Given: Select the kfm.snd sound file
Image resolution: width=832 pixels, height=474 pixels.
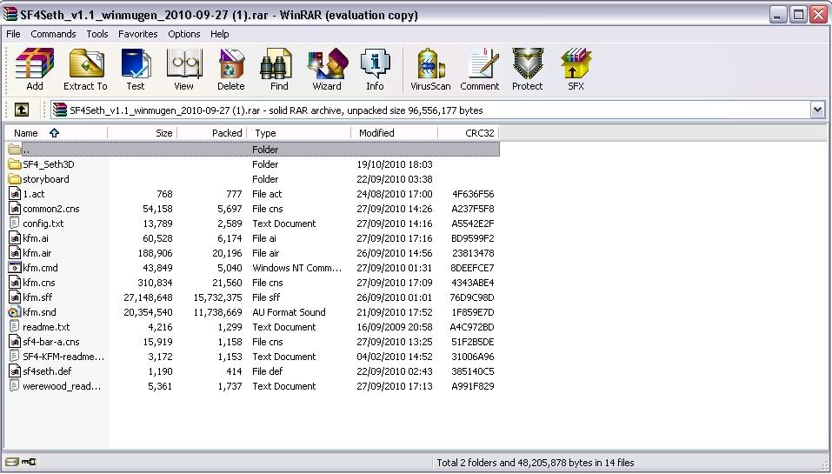Looking at the screenshot, I should (x=39, y=312).
